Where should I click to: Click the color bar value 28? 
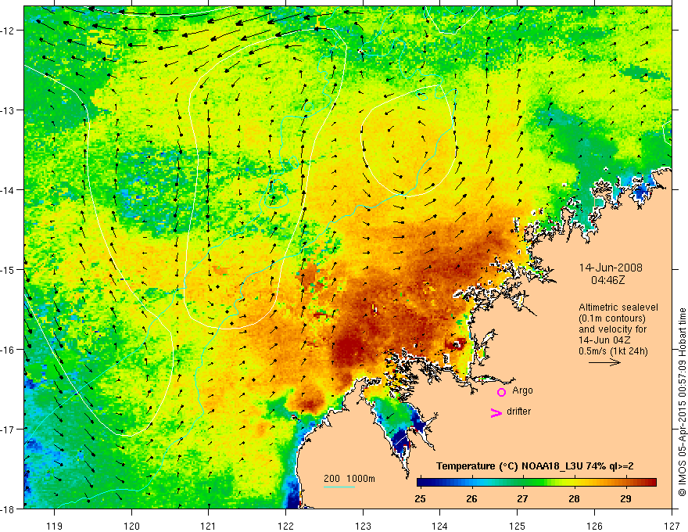tap(574, 498)
